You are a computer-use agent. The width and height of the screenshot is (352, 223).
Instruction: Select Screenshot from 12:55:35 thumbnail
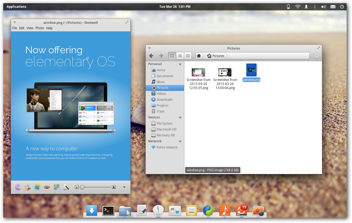point(198,72)
